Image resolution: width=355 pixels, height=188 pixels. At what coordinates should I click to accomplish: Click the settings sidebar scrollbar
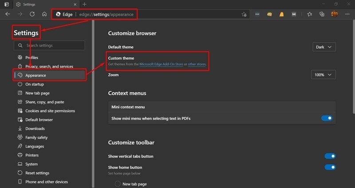[x=93, y=103]
